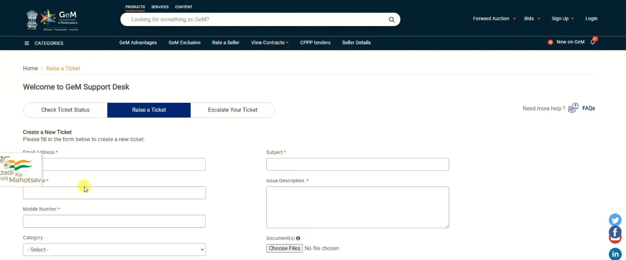626x260 pixels.
Task: Open Seller Details menu item
Action: point(356,42)
